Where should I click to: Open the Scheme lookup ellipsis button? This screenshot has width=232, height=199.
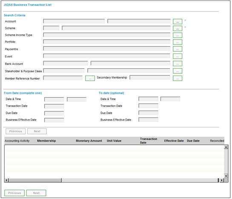[x=178, y=28]
